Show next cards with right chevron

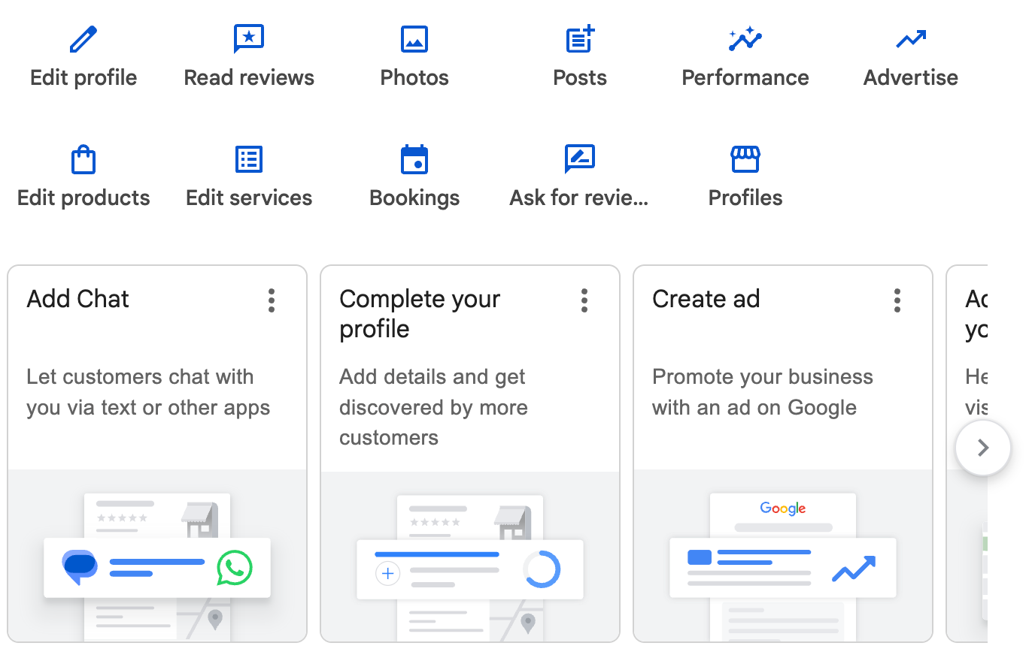click(x=982, y=448)
